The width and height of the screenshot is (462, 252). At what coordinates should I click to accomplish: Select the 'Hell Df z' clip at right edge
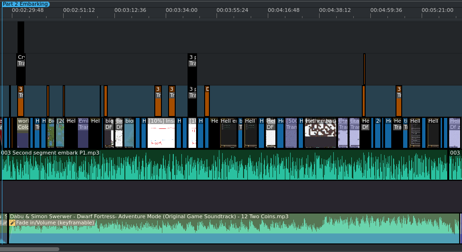point(455,133)
